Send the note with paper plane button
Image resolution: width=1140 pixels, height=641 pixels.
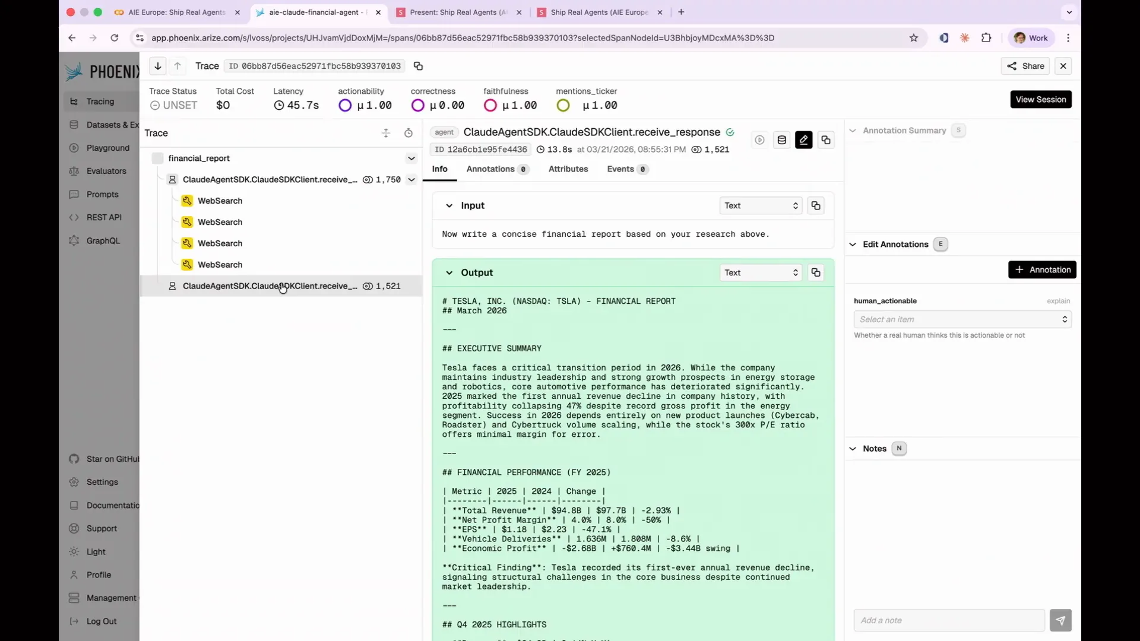tap(1060, 621)
